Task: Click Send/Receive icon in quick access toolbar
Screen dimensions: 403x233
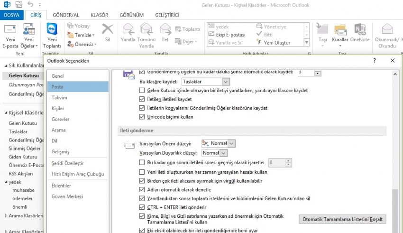Action: tap(19, 4)
